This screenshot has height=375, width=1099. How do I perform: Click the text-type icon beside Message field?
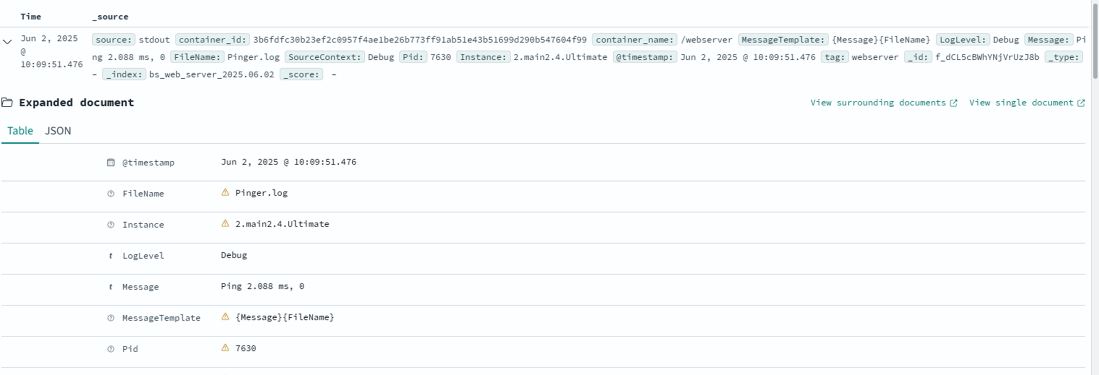click(x=111, y=287)
